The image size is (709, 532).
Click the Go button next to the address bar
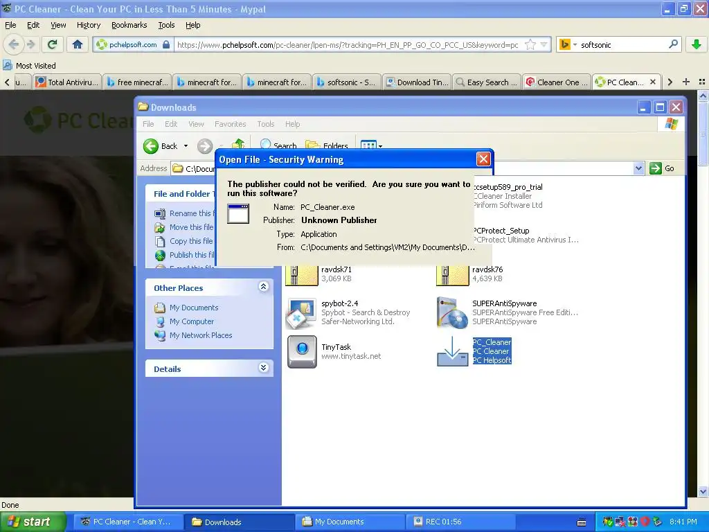coord(663,168)
